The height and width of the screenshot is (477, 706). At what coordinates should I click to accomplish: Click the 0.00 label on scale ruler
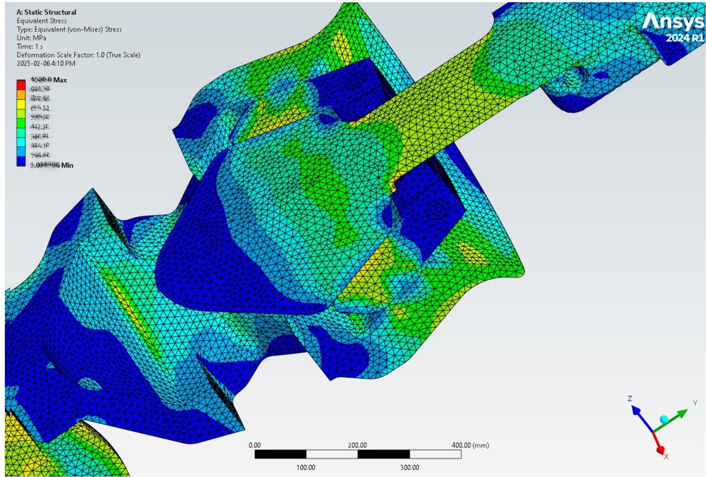255,445
